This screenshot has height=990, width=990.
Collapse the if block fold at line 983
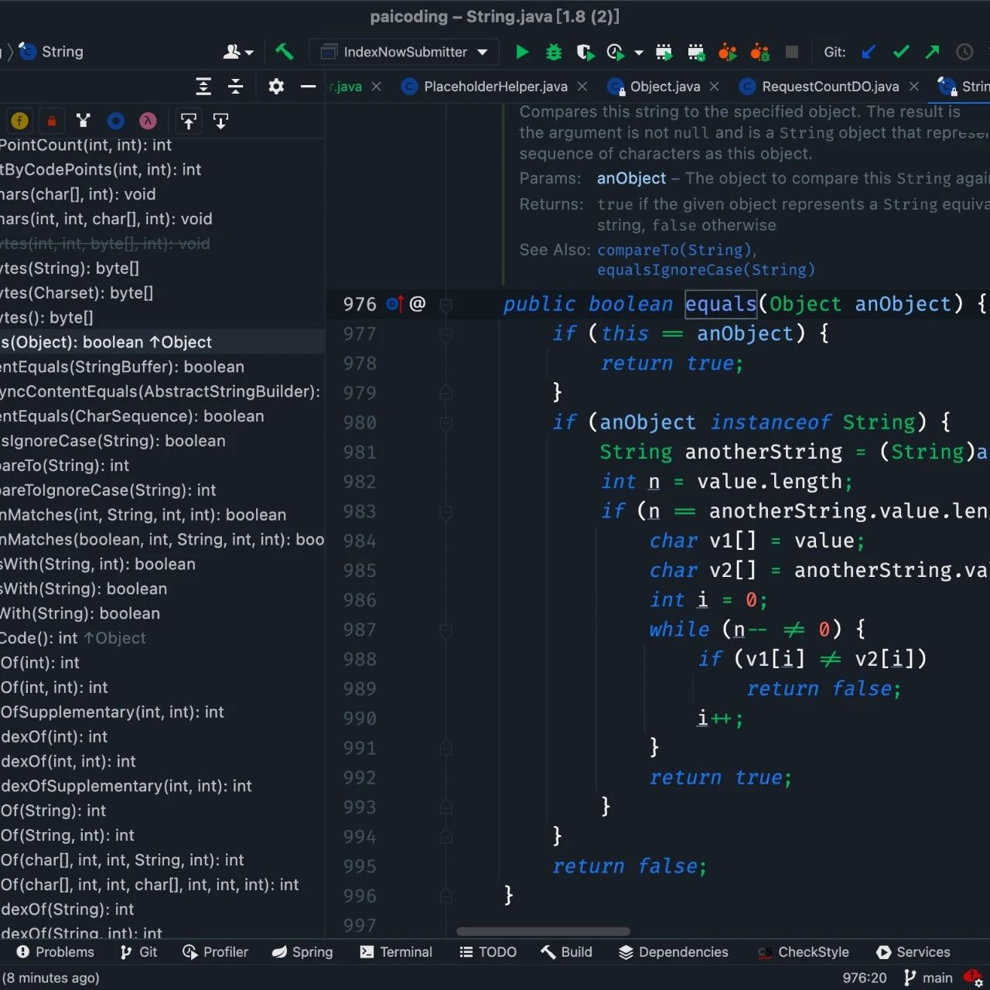pyautogui.click(x=445, y=512)
